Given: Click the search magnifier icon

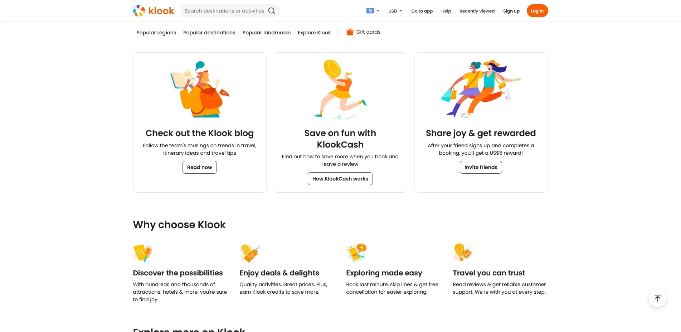Looking at the screenshot, I should pos(272,11).
